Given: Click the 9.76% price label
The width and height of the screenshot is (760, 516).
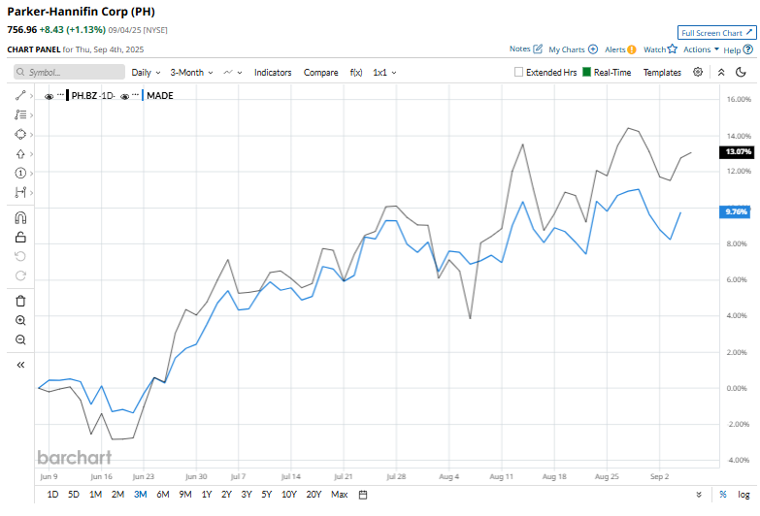Looking at the screenshot, I should tap(736, 211).
